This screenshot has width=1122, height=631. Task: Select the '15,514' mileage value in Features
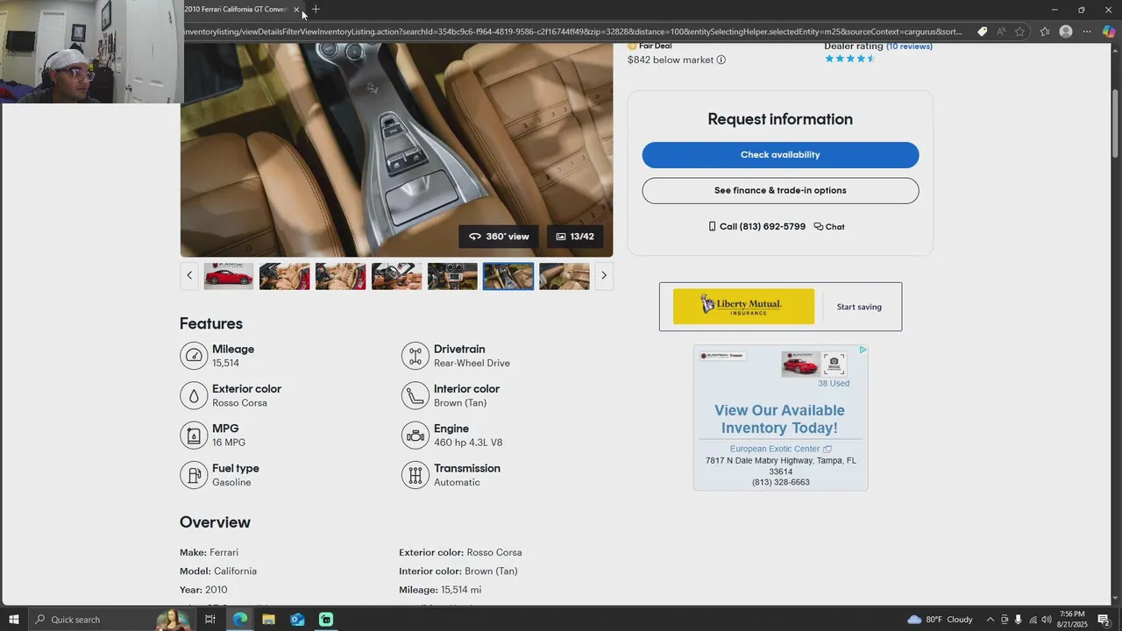[x=225, y=363]
